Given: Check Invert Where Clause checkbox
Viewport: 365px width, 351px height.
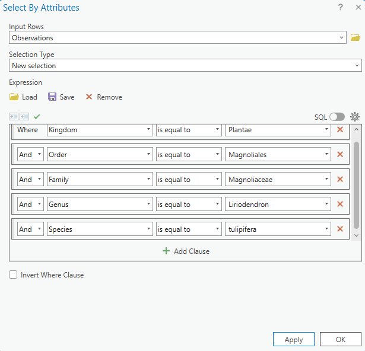Looking at the screenshot, I should 13,275.
